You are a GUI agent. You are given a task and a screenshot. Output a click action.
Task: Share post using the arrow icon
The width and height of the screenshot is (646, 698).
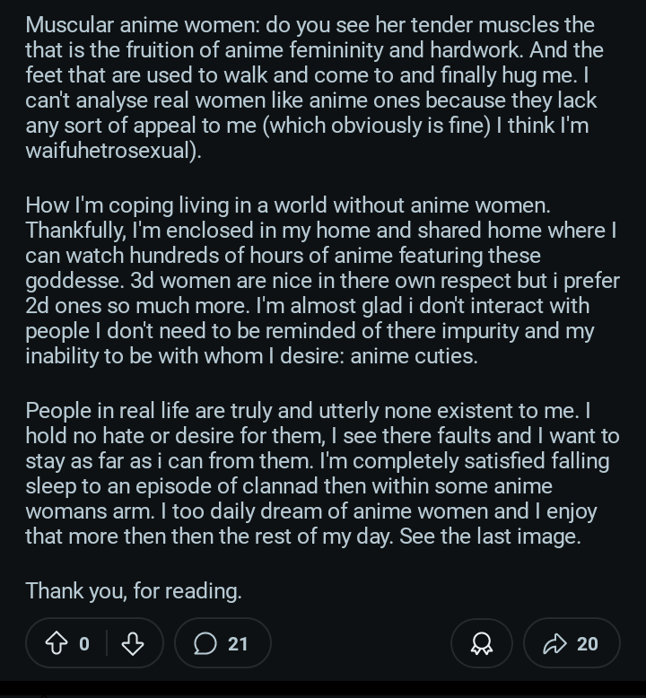click(x=554, y=643)
